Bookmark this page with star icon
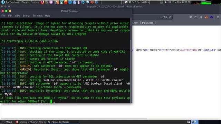Viewport: 221px width, 124px height. (x=170, y=17)
